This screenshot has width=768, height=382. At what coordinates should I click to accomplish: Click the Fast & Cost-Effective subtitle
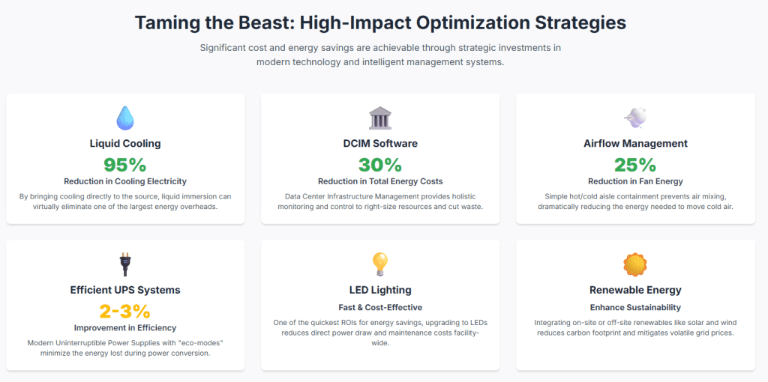(x=380, y=307)
